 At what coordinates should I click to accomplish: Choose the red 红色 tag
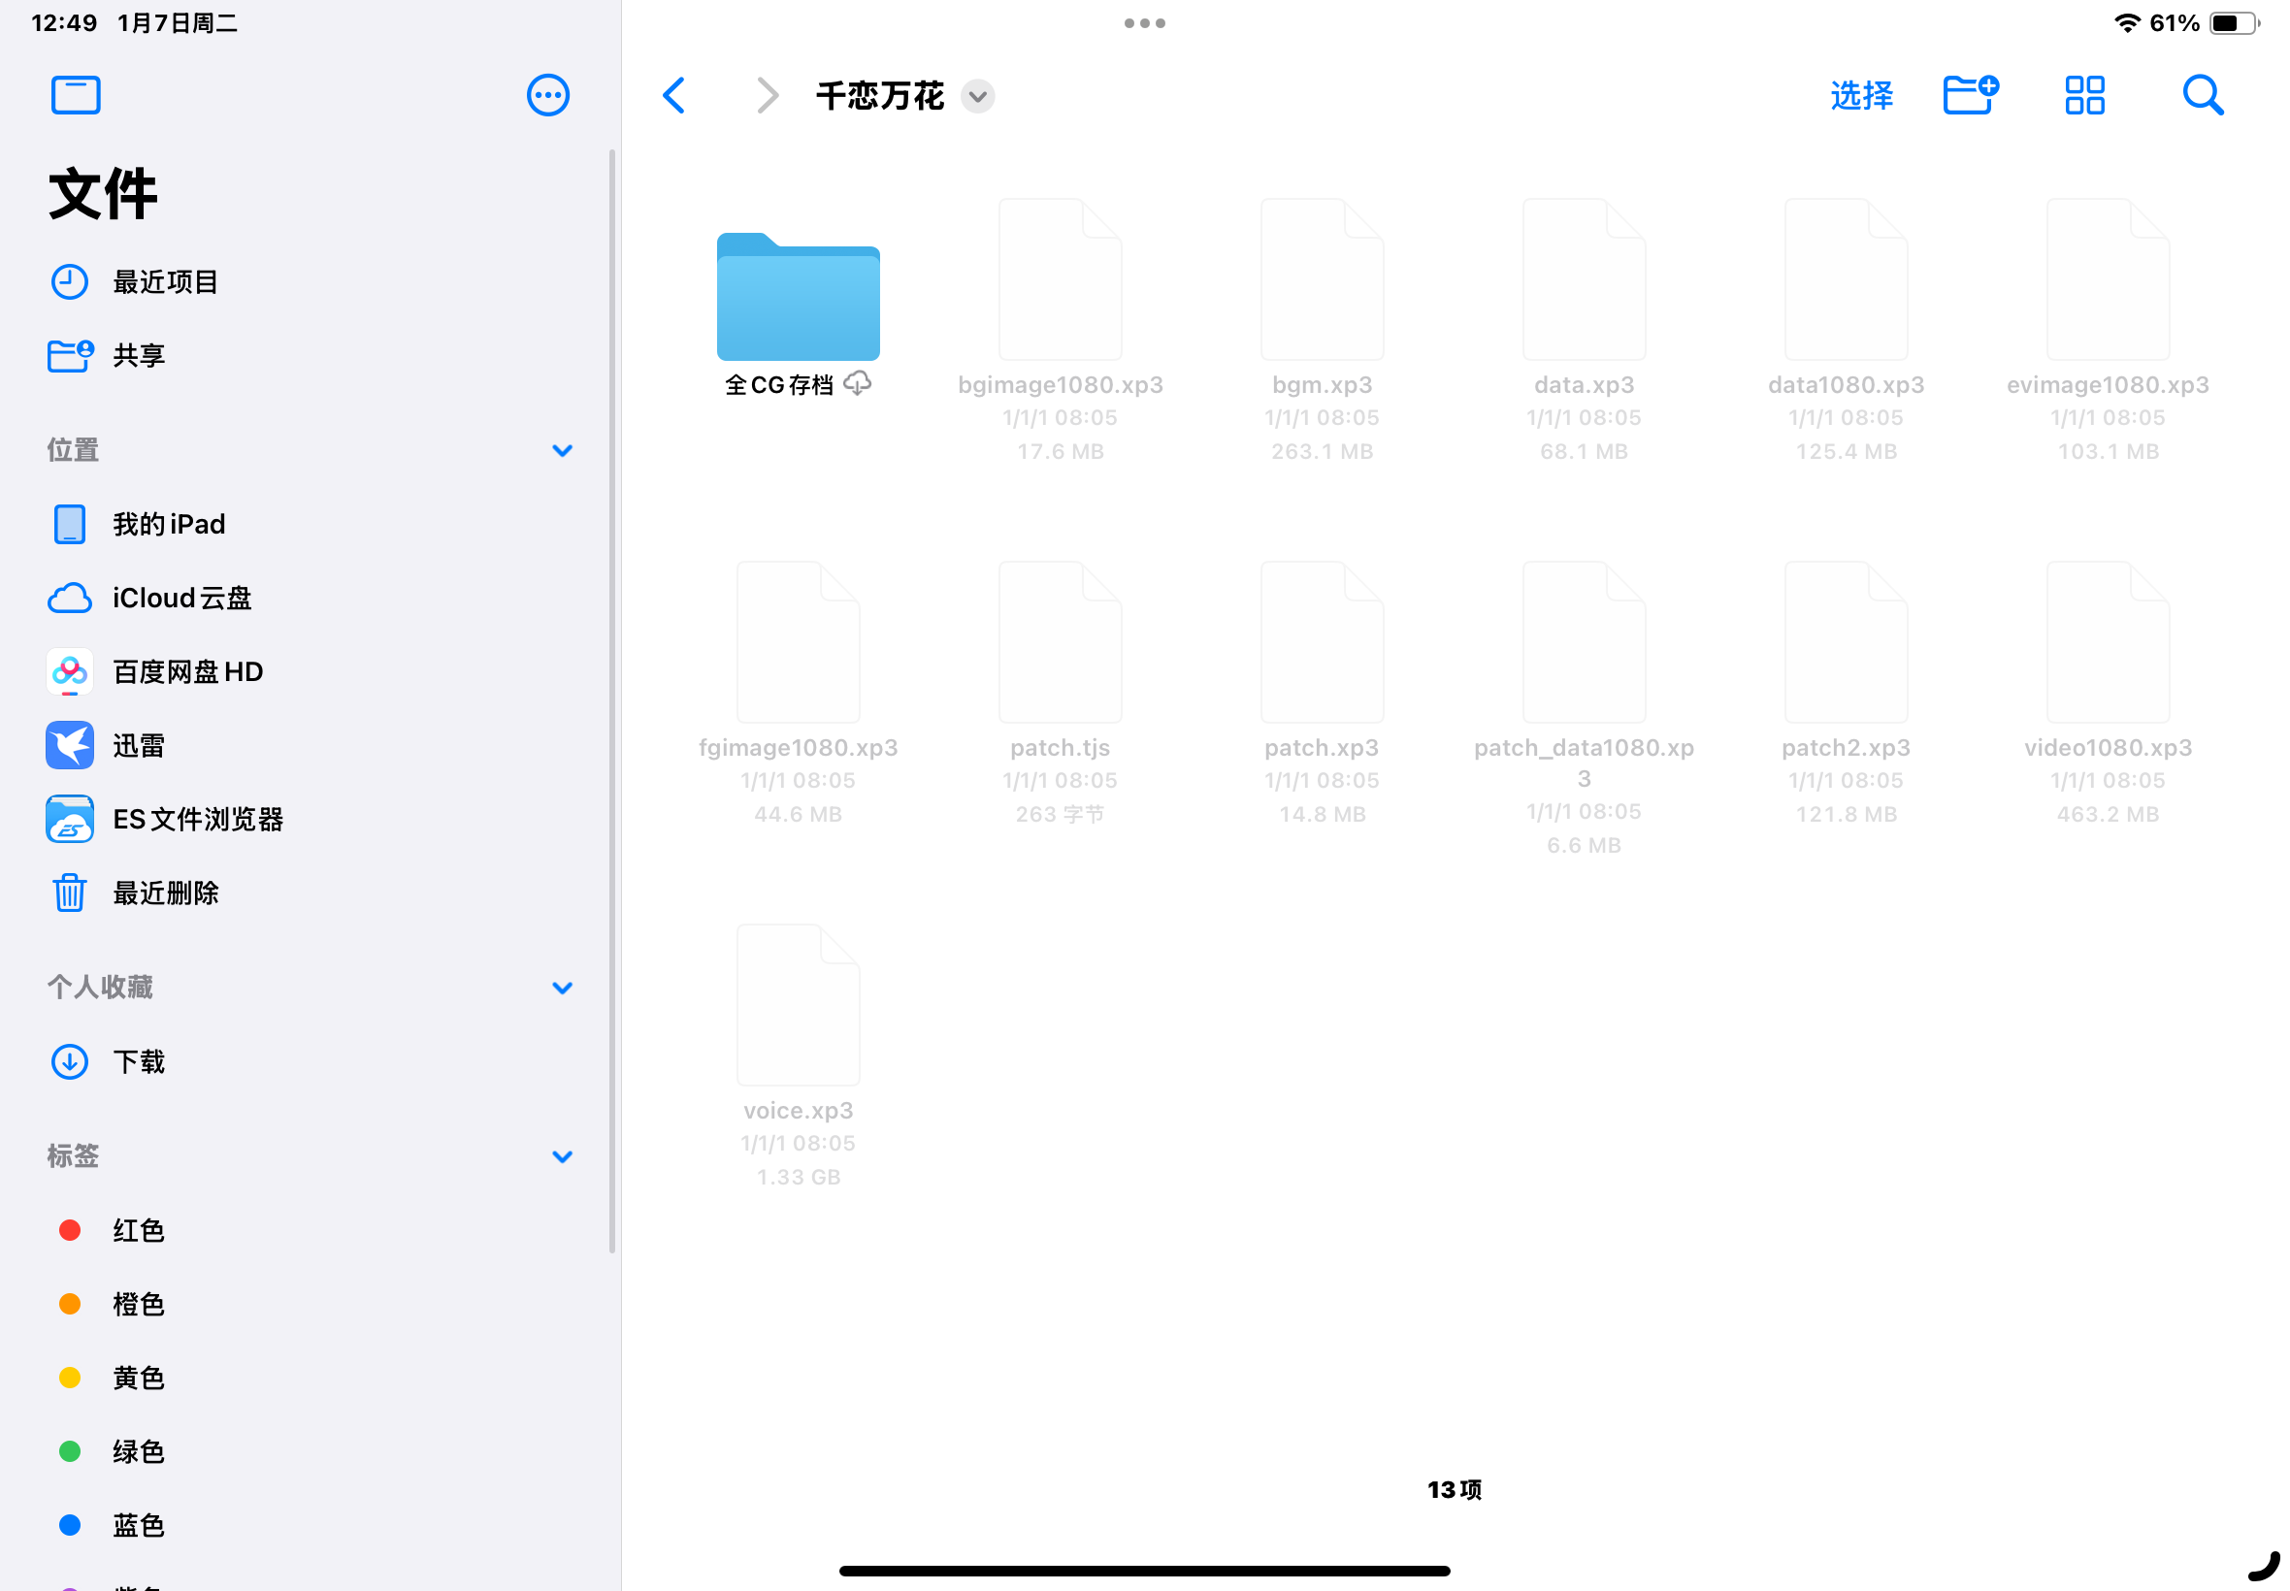pyautogui.click(x=138, y=1230)
